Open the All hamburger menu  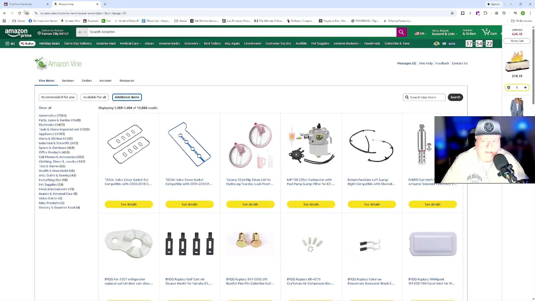[x=10, y=43]
